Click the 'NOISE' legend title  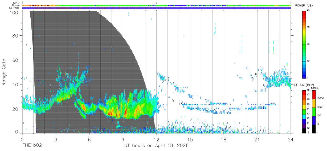(315, 88)
